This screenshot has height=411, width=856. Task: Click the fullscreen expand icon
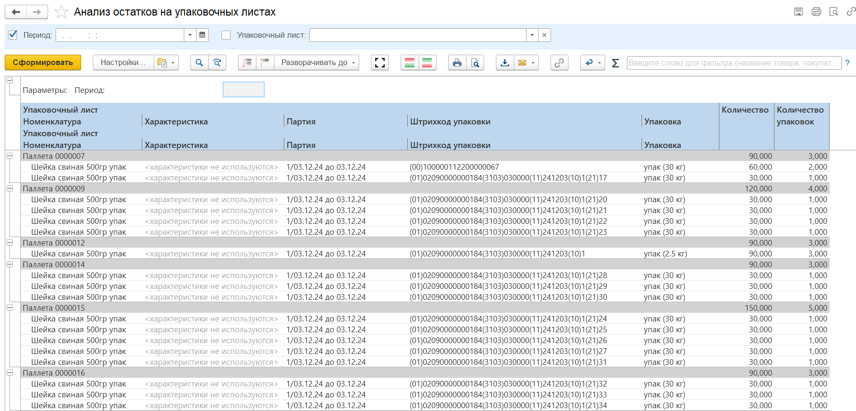pos(380,63)
